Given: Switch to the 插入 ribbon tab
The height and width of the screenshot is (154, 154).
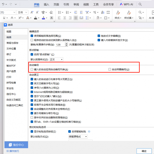Looking at the screenshot, I should [x=46, y=4].
